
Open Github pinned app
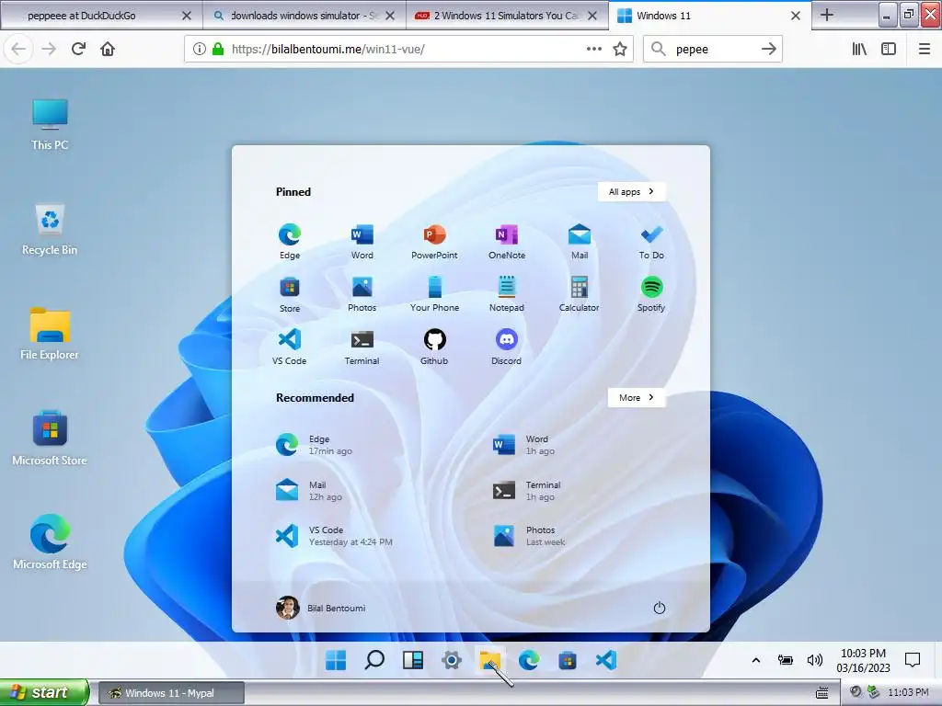pos(434,347)
